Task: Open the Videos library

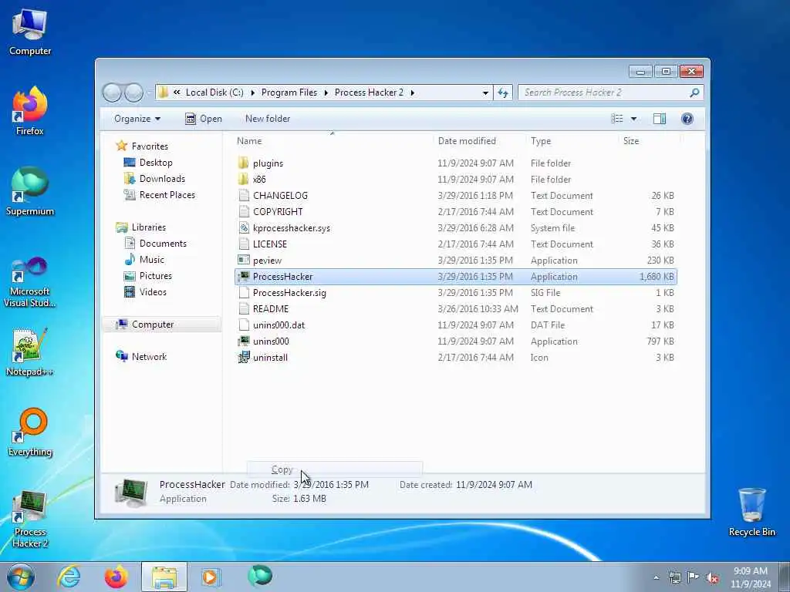Action: tap(153, 291)
